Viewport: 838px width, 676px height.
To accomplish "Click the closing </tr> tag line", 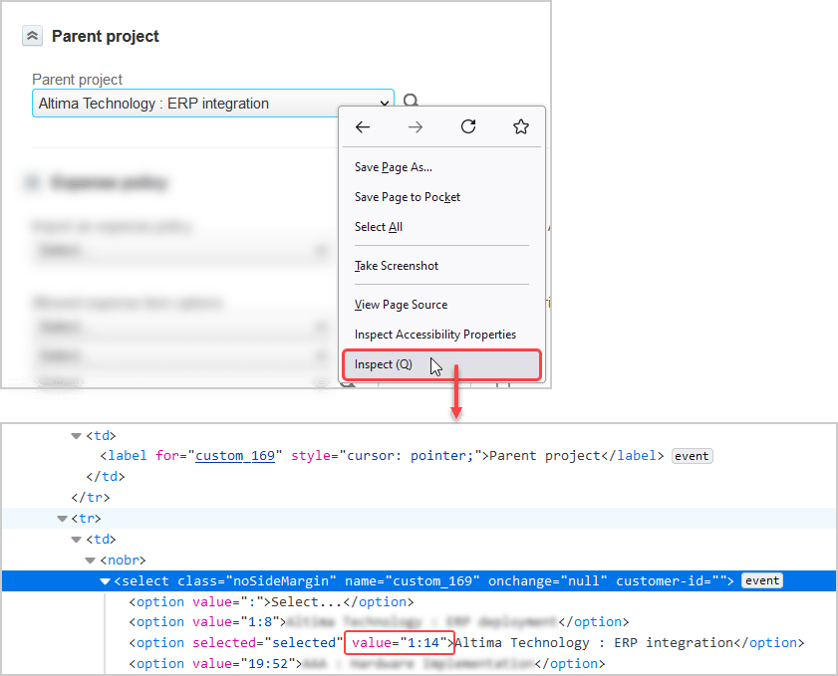I will point(91,497).
